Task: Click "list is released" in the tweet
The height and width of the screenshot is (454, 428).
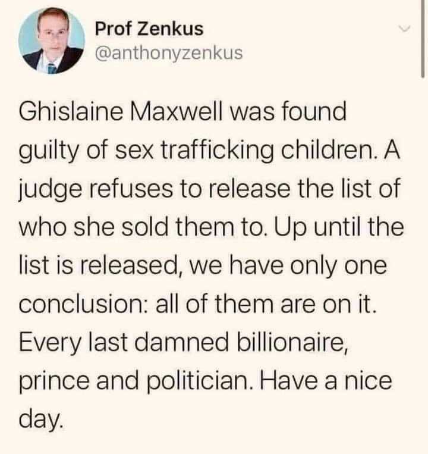Action: point(98,266)
